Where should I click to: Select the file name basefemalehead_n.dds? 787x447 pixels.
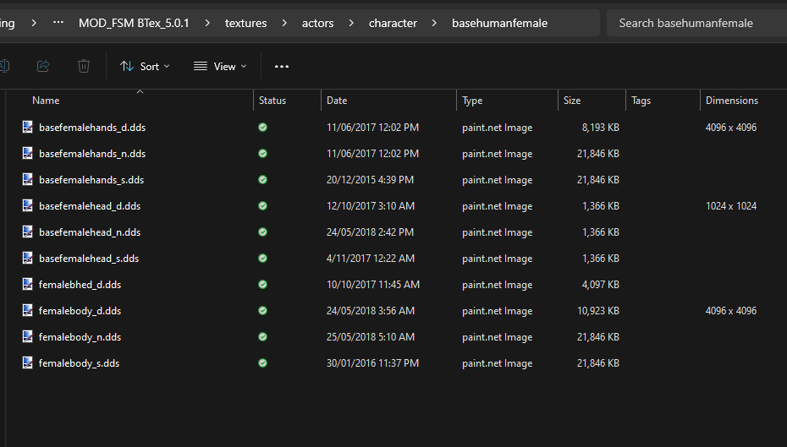click(90, 232)
